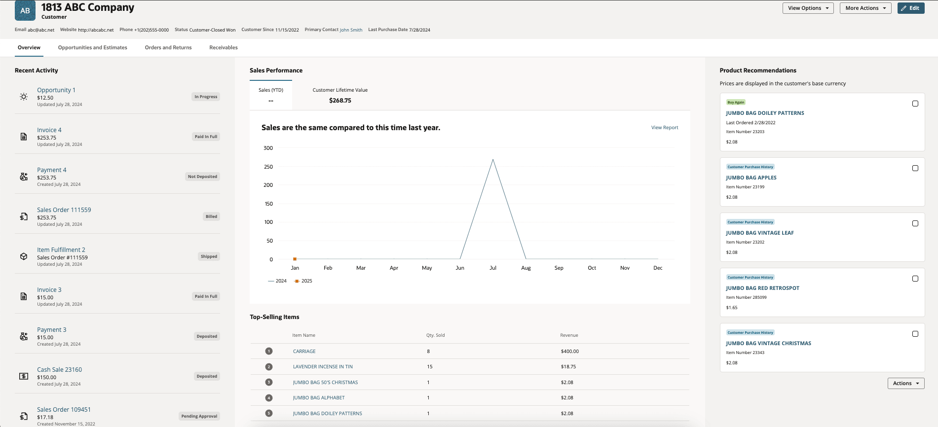Select the Sales (YTD) performance tab

point(271,95)
